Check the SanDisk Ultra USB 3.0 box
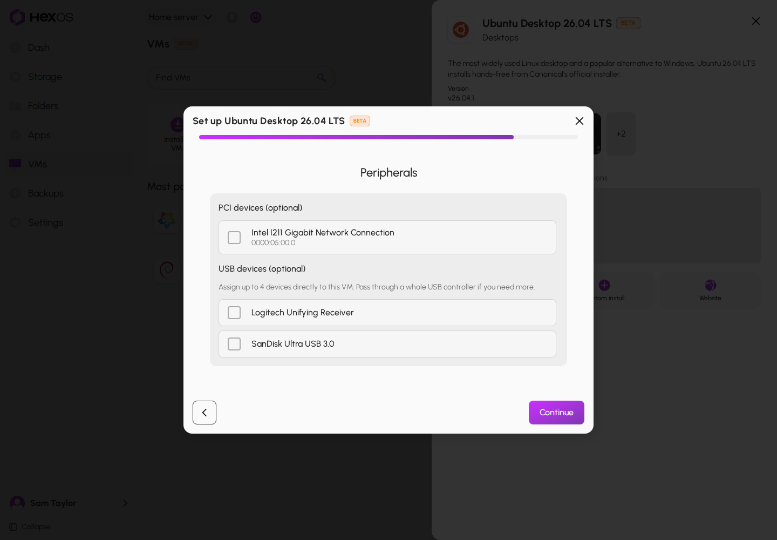777x540 pixels. 234,344
